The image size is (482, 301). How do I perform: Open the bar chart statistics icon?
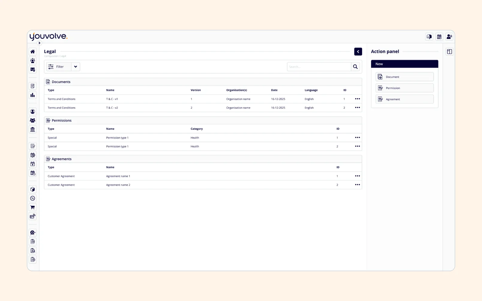[x=33, y=95]
